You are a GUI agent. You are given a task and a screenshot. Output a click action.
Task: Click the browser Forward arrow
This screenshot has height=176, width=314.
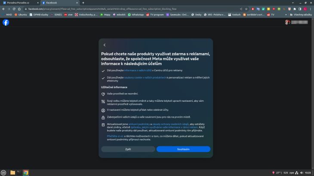(9, 9)
